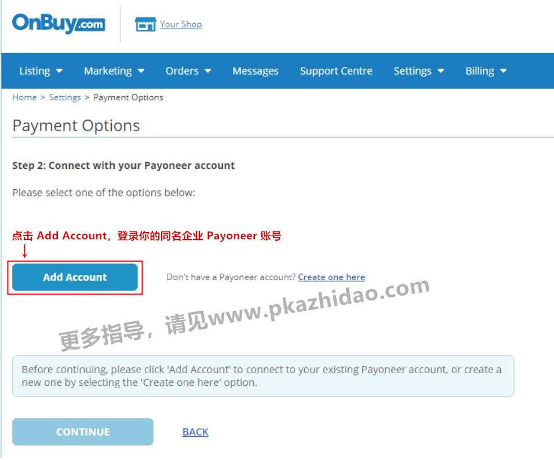Expand the Billing dropdown arrow
The width and height of the screenshot is (554, 460).
(504, 71)
